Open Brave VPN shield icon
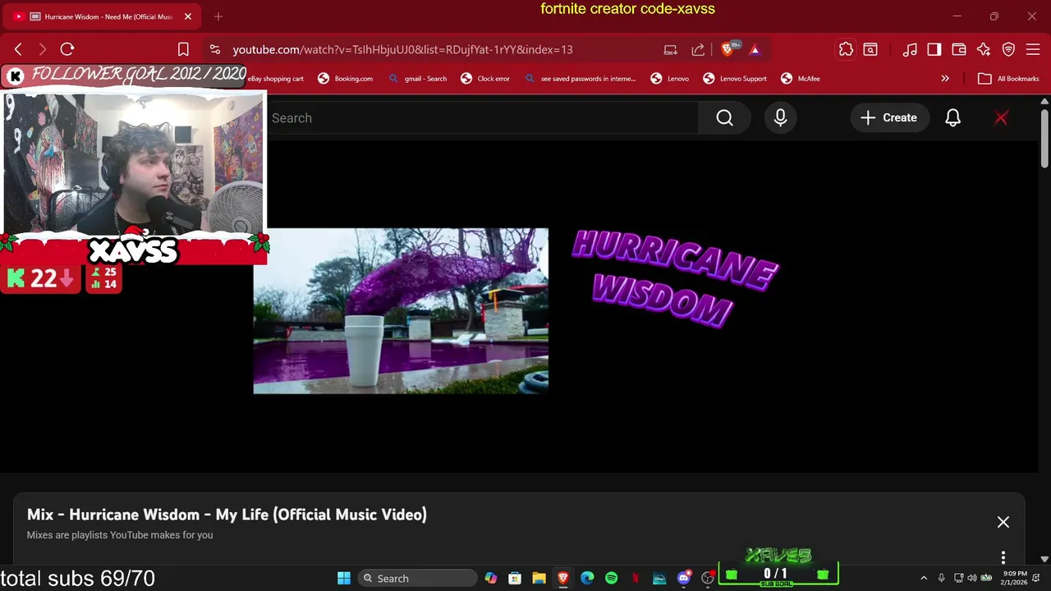Screen dimensions: 1051x591 1008,49
